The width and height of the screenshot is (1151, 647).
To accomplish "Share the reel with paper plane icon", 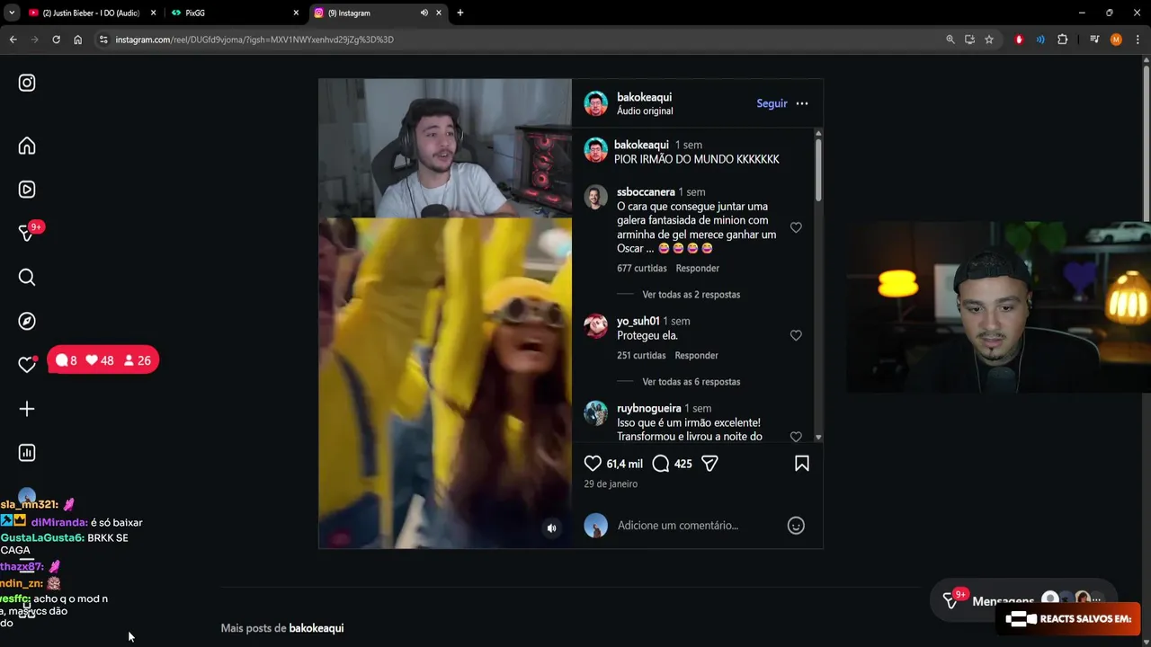I will pos(709,464).
